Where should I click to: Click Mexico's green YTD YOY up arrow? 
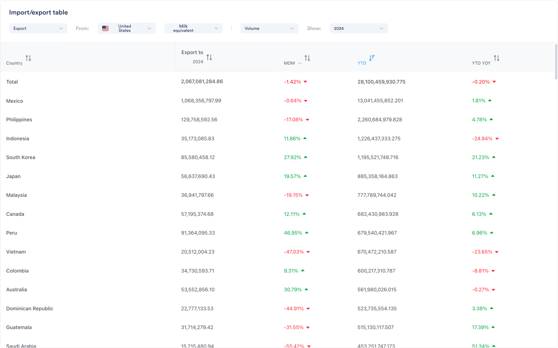pyautogui.click(x=490, y=100)
